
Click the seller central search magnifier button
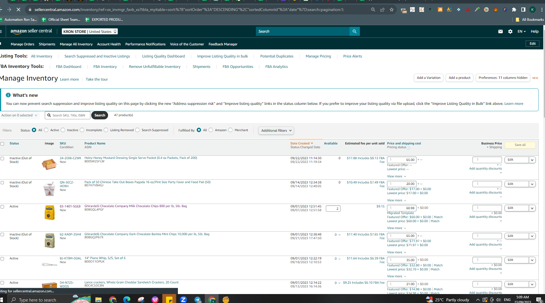click(x=354, y=31)
